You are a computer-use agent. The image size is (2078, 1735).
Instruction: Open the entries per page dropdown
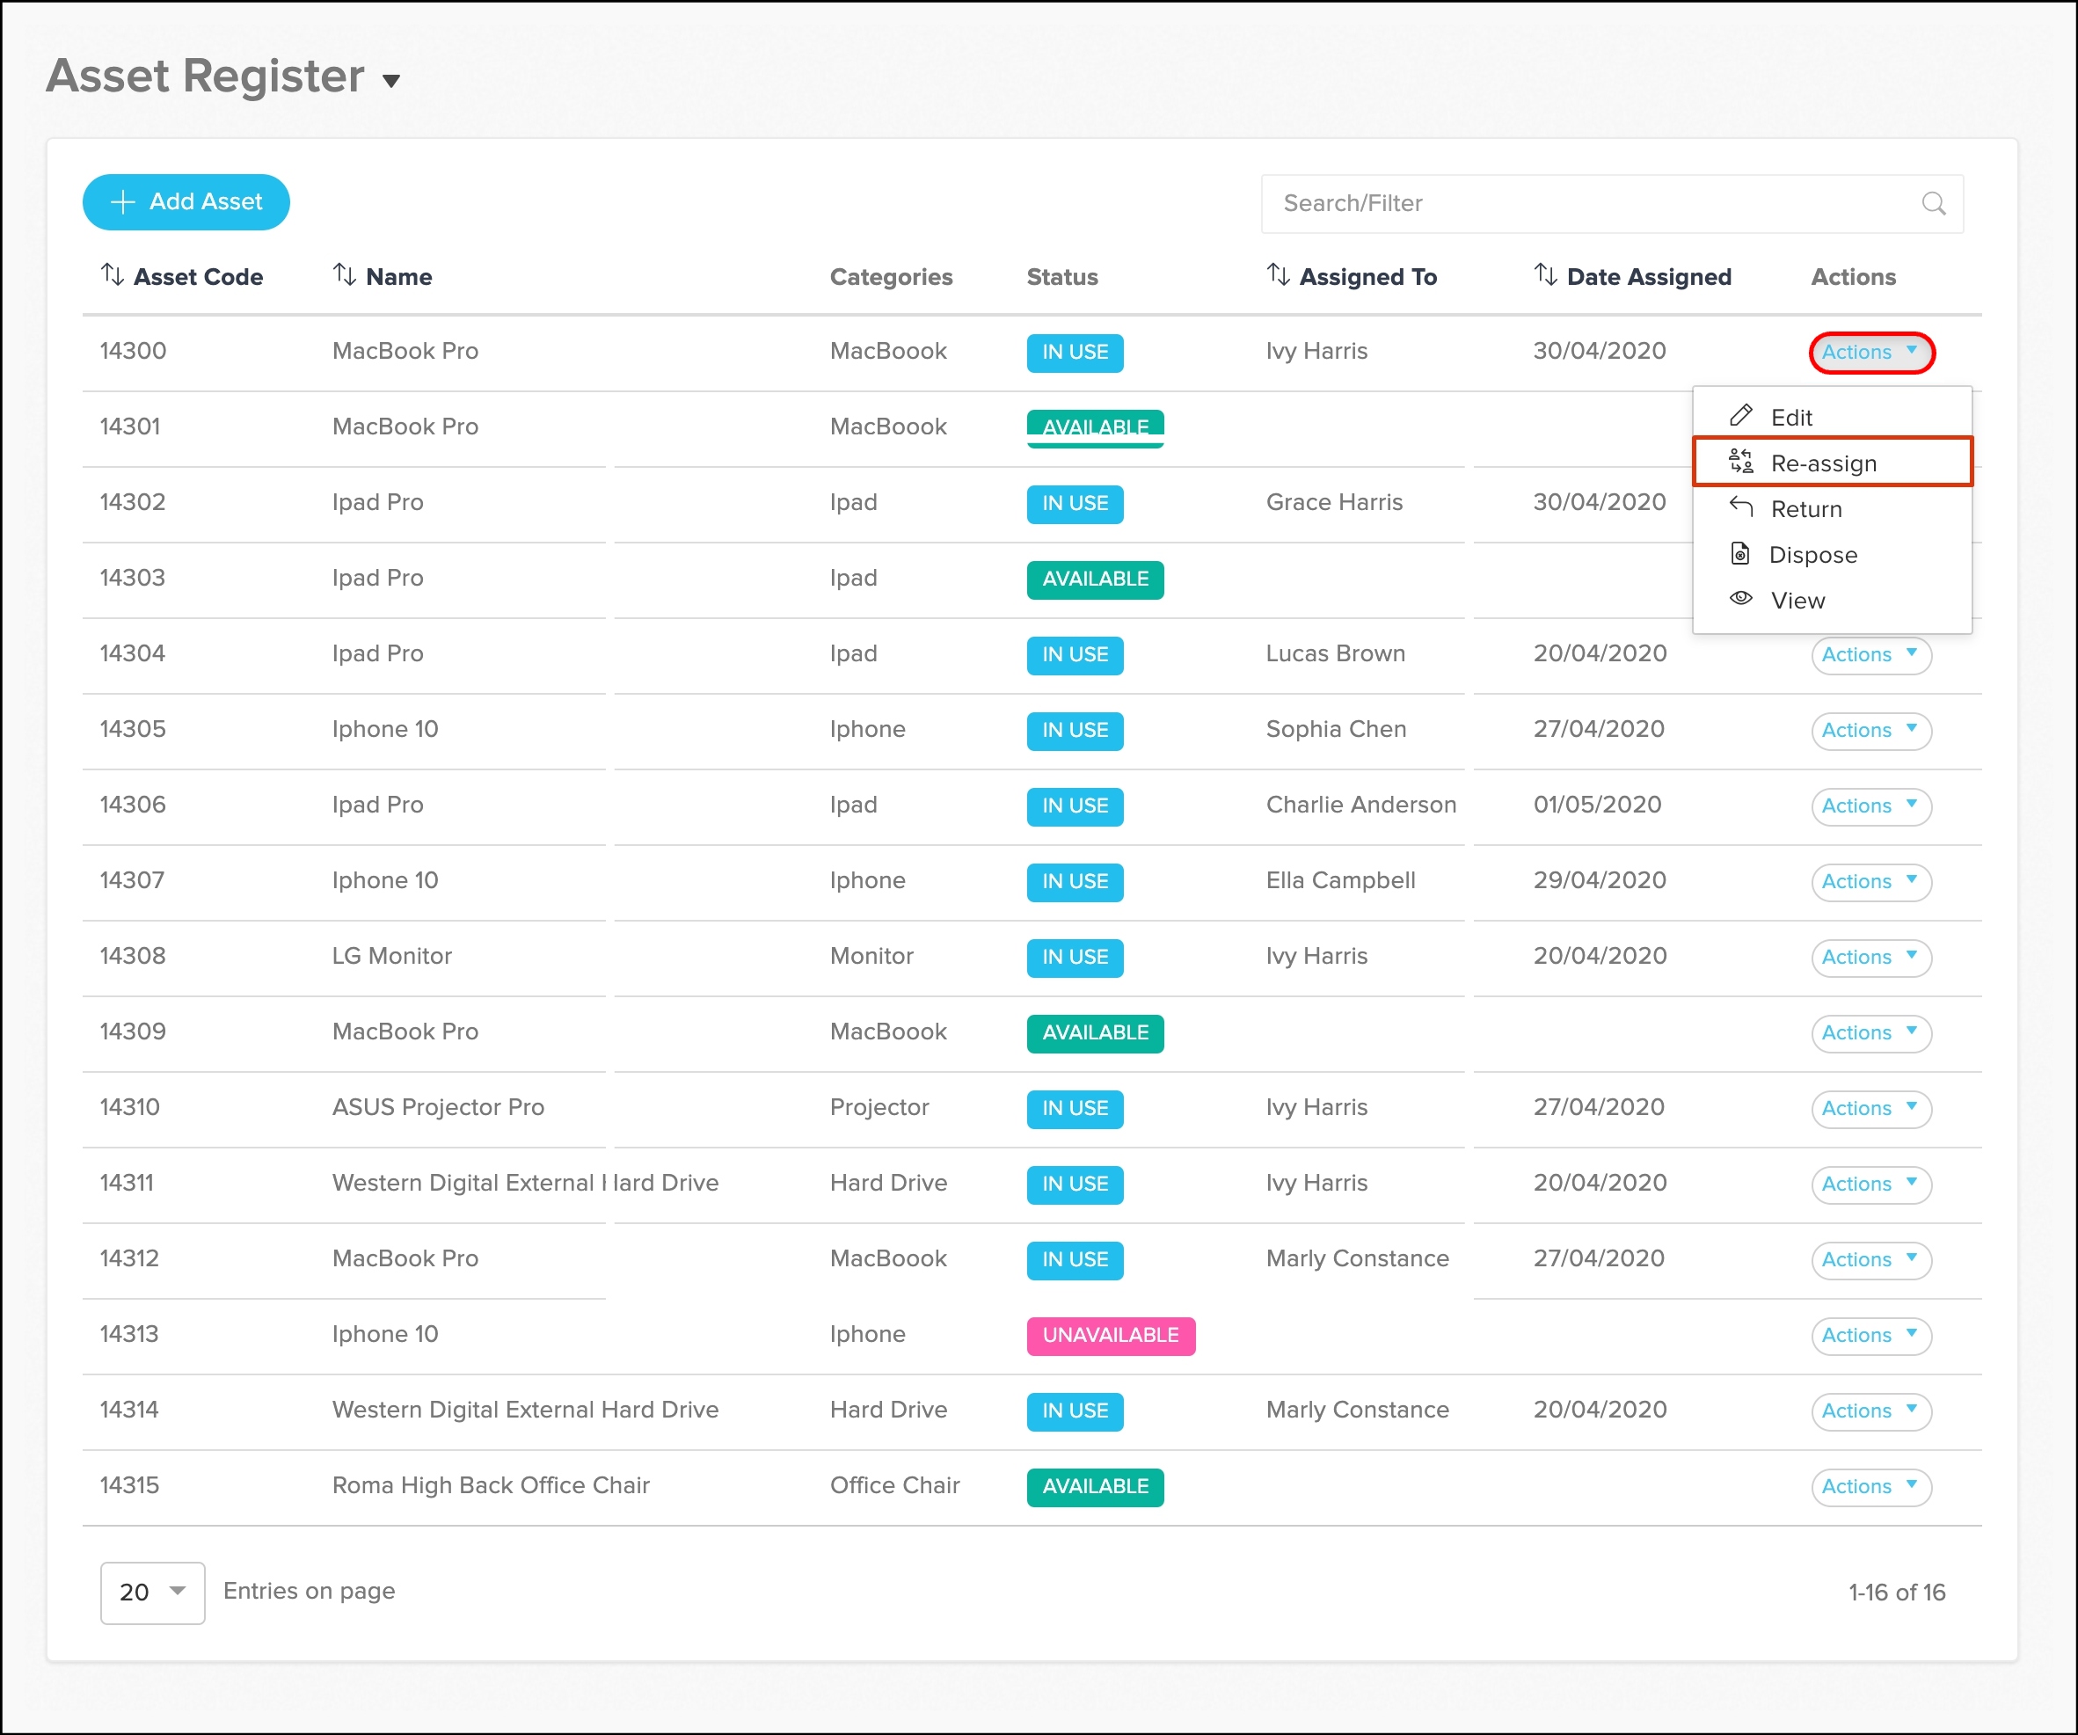point(152,1592)
